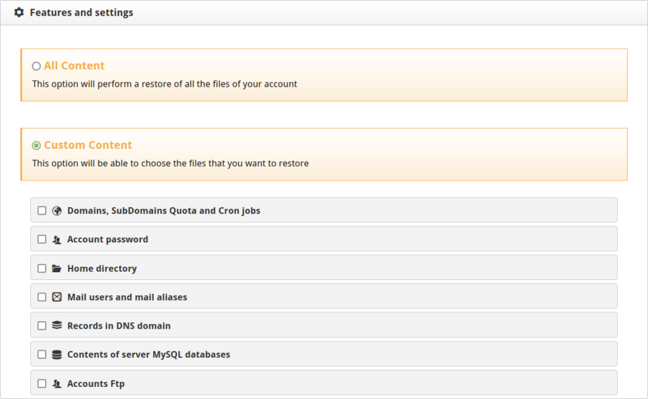Click the envelope icon for Mail users
Screen dimensions: 648x399
click(57, 297)
